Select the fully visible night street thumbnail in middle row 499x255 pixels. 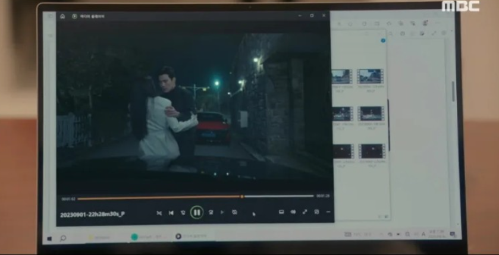(x=371, y=114)
